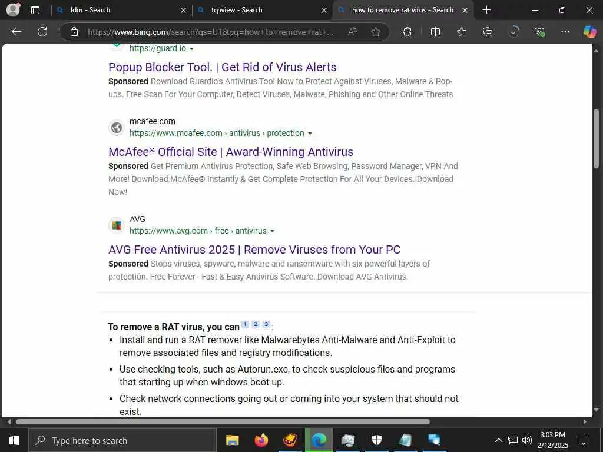Open Popup Blocker Tool result link

coord(222,67)
